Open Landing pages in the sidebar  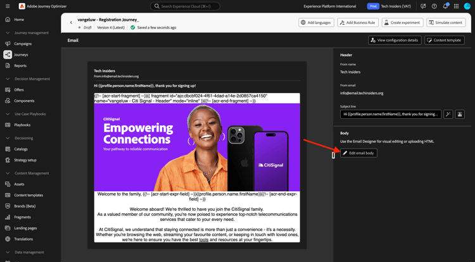(x=25, y=228)
